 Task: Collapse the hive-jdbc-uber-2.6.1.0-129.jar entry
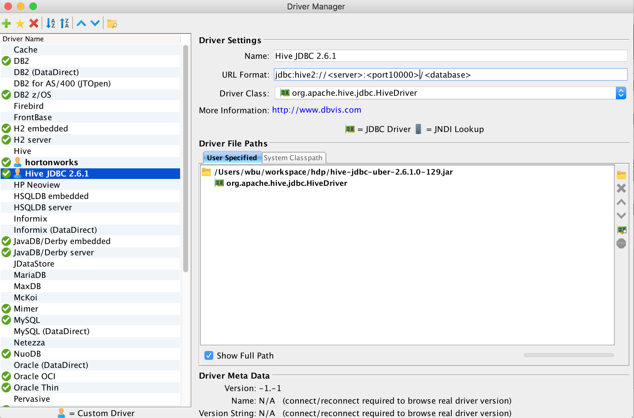tap(207, 172)
